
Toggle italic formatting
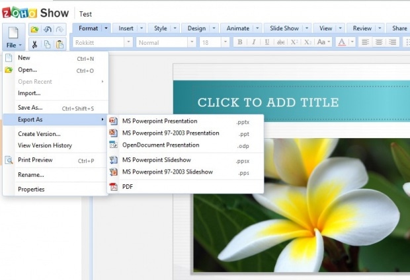coord(253,42)
